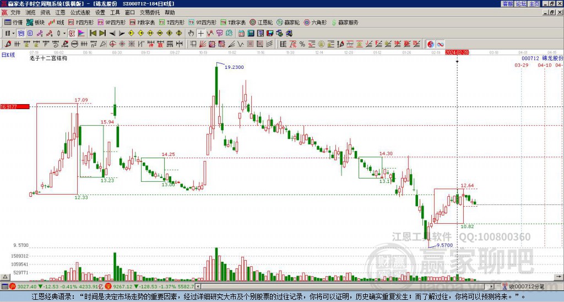Image resolution: width=564 pixels, height=302 pixels.
Task: Jump to last bar with skip-forward icon
Action: (102, 34)
